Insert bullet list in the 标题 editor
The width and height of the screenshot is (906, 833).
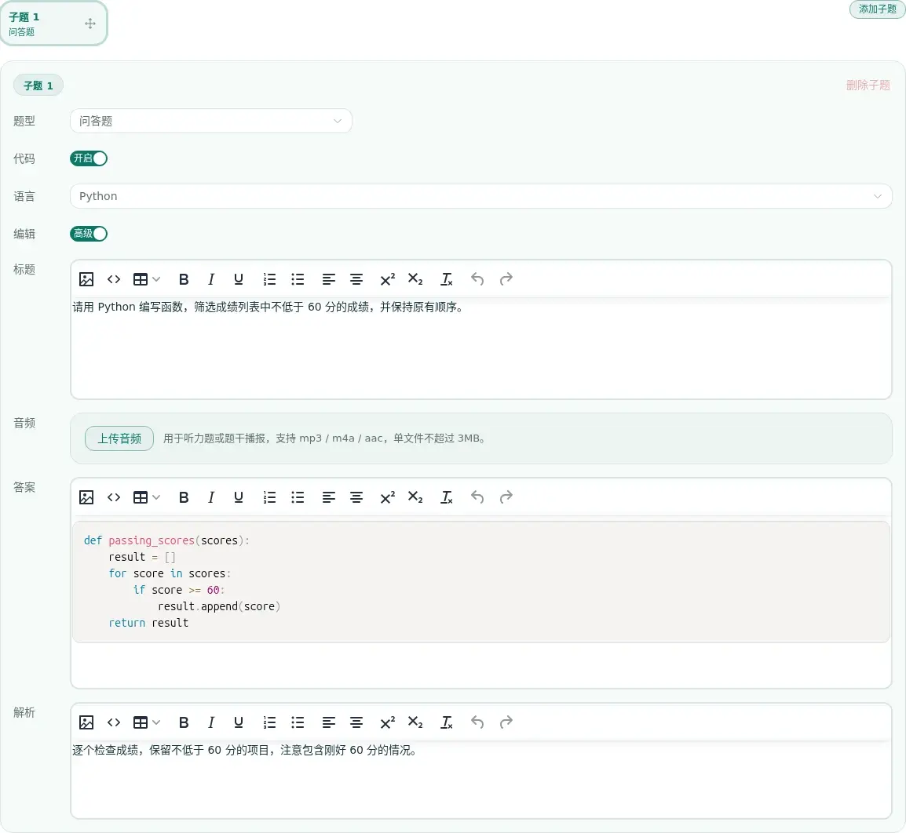tap(298, 279)
